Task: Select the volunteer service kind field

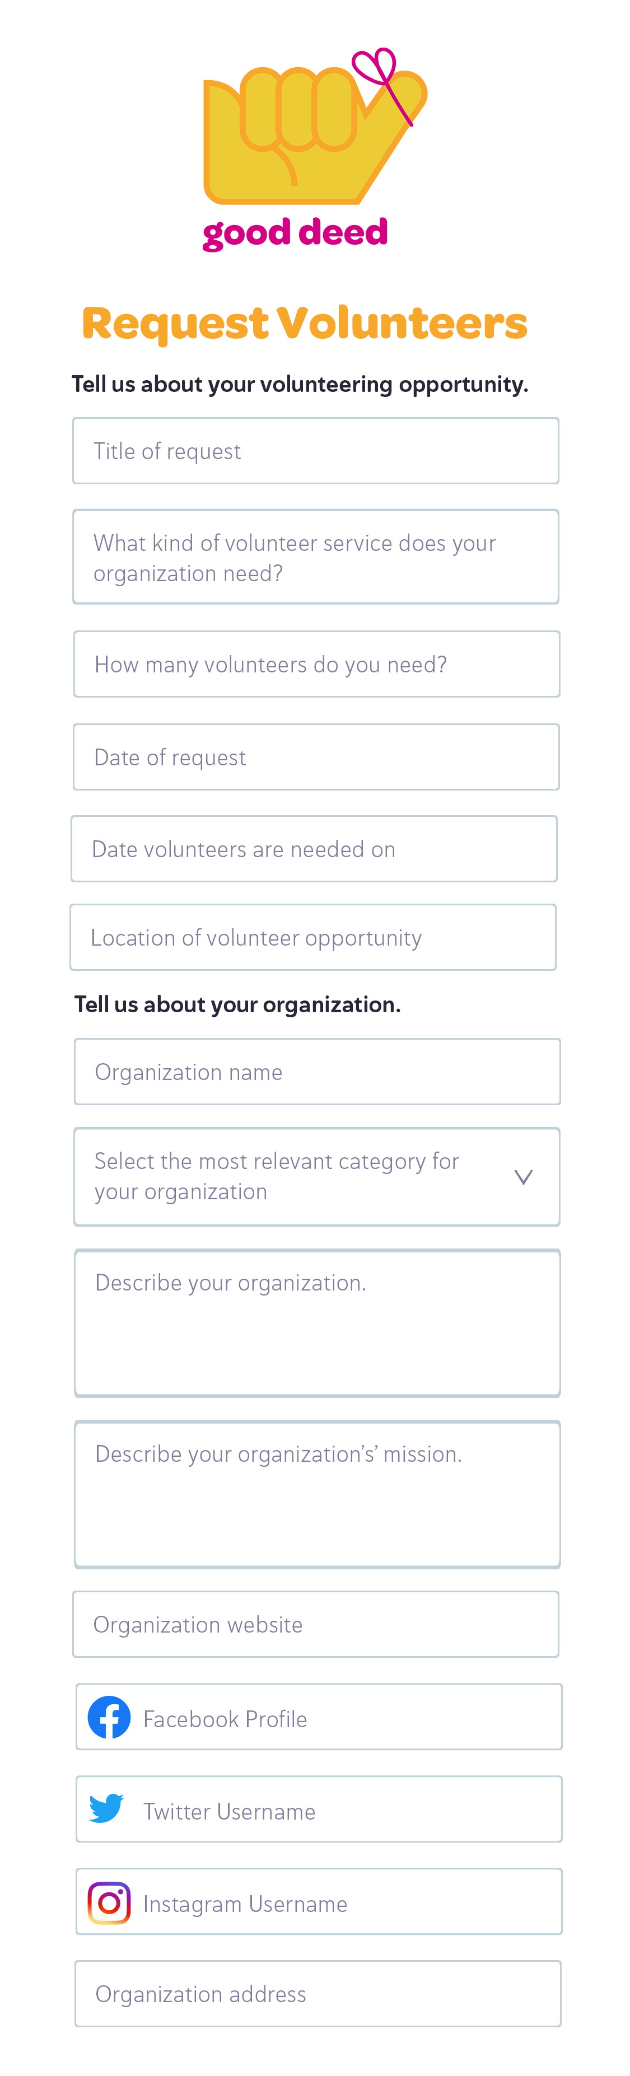Action: point(316,557)
